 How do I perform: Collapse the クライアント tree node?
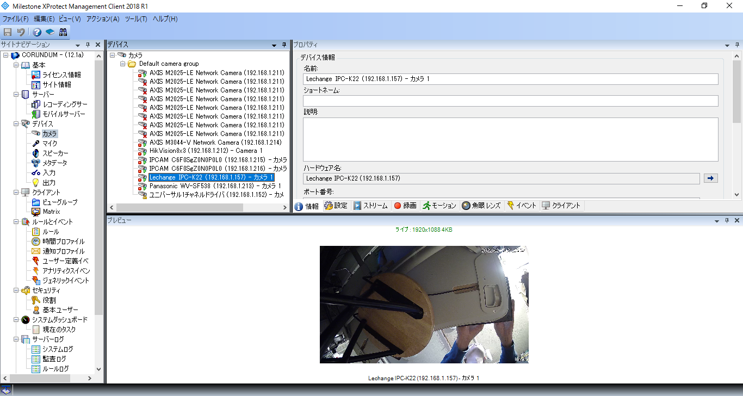(16, 193)
